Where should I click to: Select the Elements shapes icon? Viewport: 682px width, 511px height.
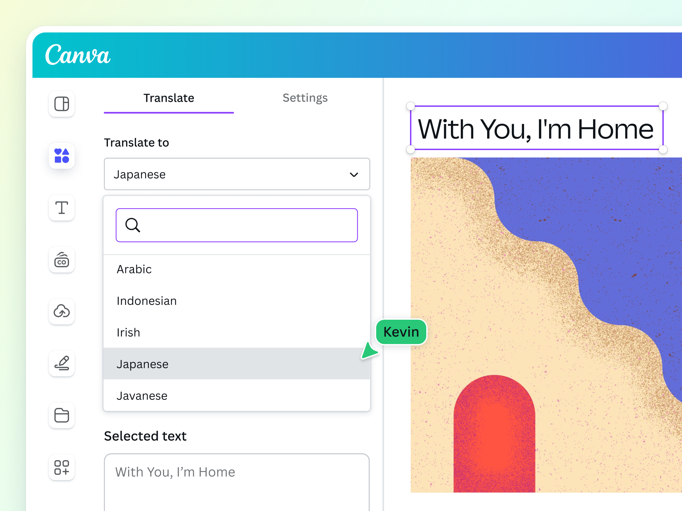(x=62, y=156)
